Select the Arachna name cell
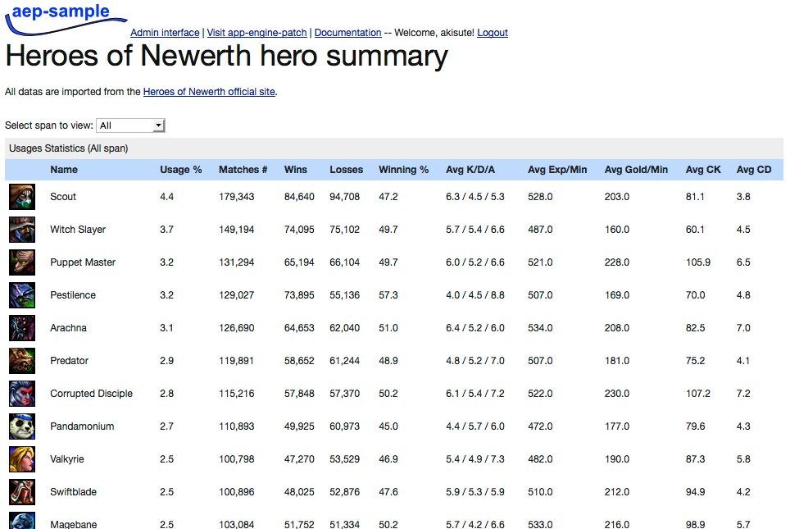This screenshot has height=529, width=790. [x=68, y=328]
